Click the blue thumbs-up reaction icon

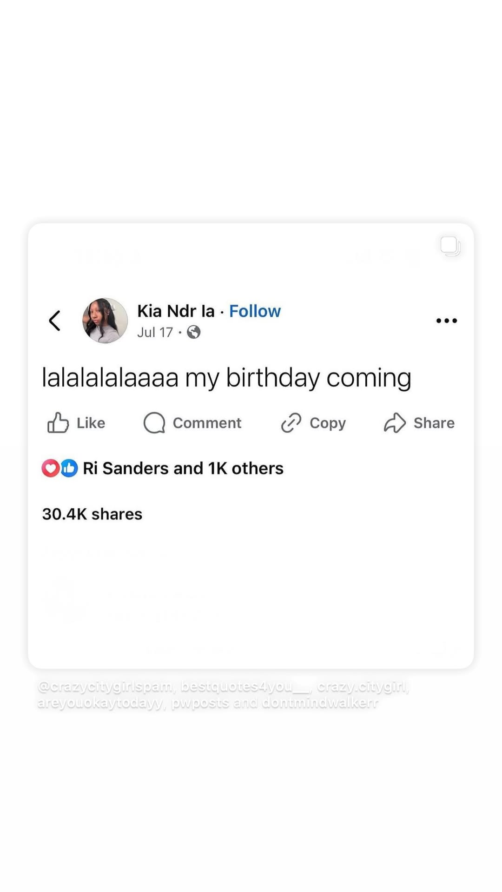point(69,468)
